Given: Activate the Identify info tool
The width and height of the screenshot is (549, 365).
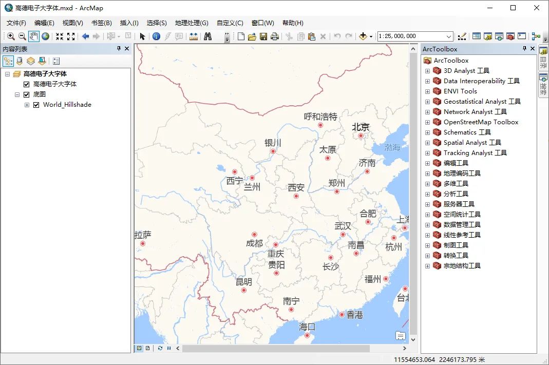Looking at the screenshot, I should tap(156, 36).
